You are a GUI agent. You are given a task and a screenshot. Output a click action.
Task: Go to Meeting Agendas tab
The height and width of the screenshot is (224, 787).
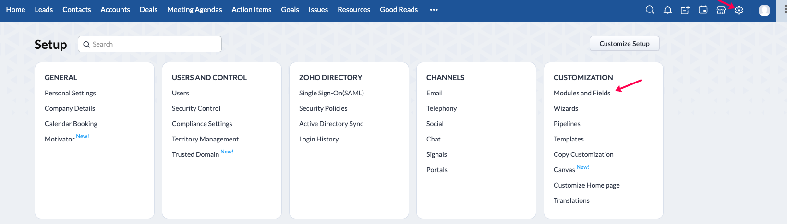194,10
